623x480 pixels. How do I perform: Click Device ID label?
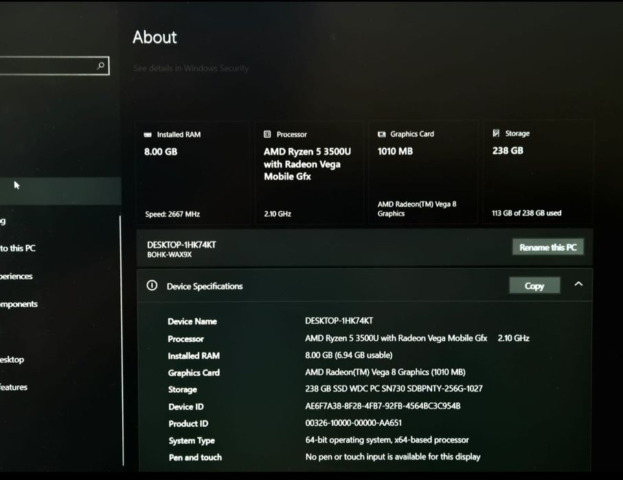coord(186,407)
